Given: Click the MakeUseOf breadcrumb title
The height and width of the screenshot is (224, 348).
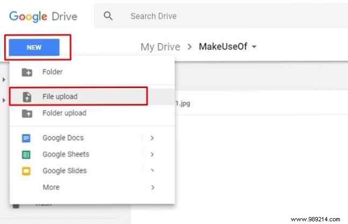Looking at the screenshot, I should (223, 47).
